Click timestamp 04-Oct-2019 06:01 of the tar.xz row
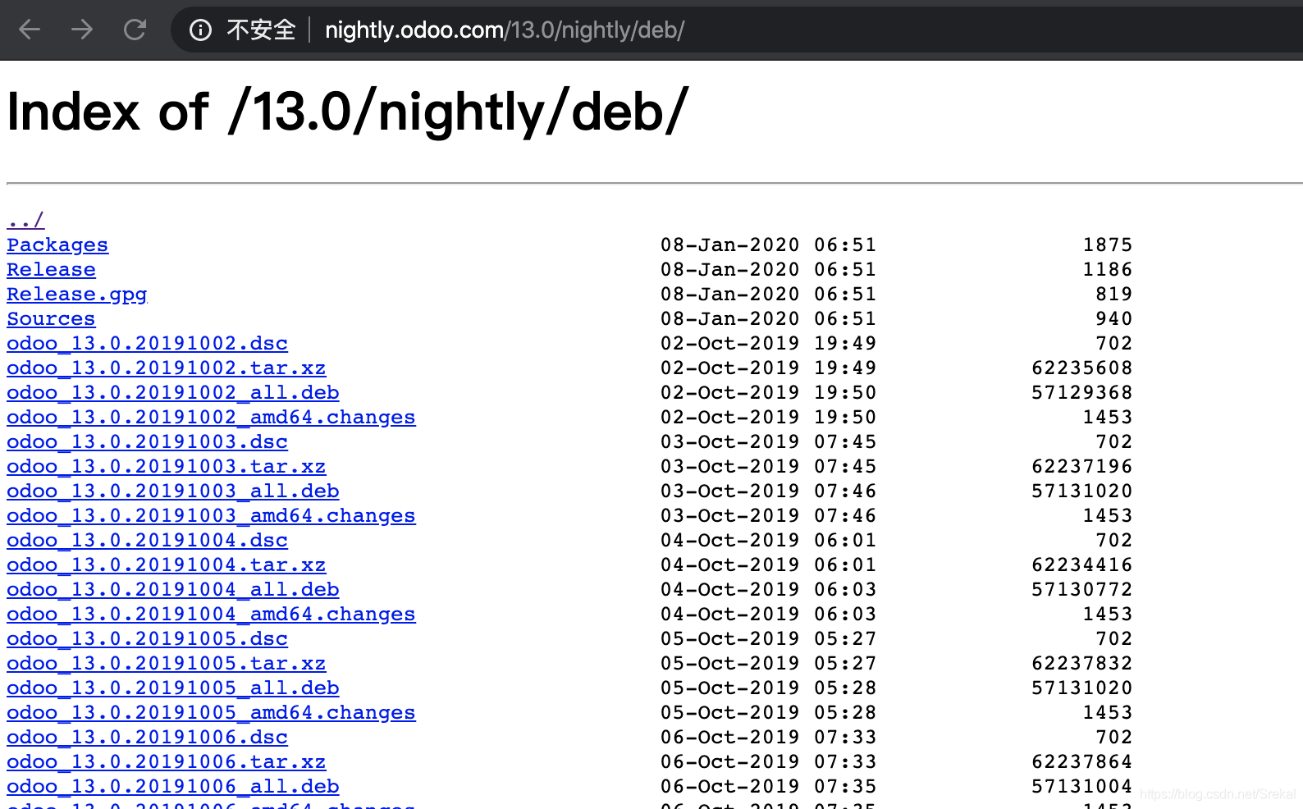 (769, 564)
